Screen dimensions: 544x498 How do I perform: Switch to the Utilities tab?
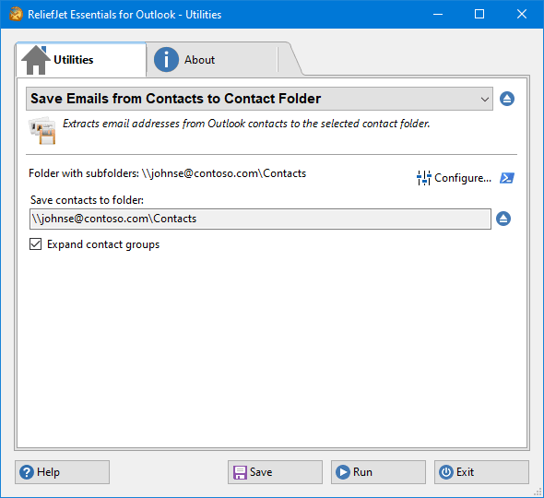point(81,60)
